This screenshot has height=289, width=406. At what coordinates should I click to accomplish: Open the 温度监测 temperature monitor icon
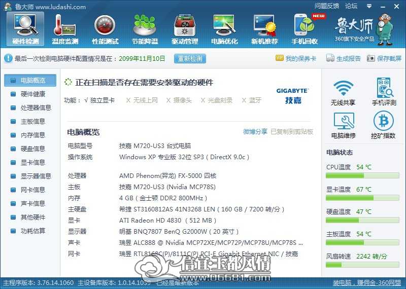pos(65,29)
